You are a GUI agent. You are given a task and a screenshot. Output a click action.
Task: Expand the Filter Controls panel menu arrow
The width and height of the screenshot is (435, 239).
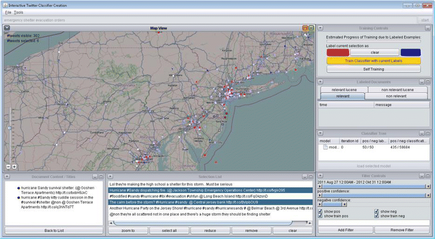[320, 176]
